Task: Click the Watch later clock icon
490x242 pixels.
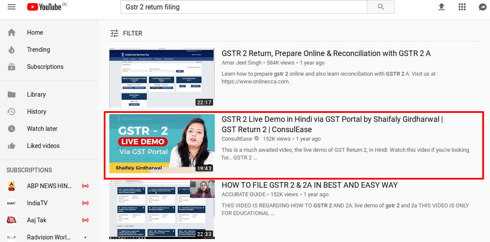Action: (x=12, y=129)
